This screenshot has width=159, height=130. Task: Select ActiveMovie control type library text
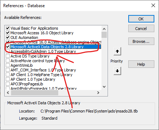[38, 61]
